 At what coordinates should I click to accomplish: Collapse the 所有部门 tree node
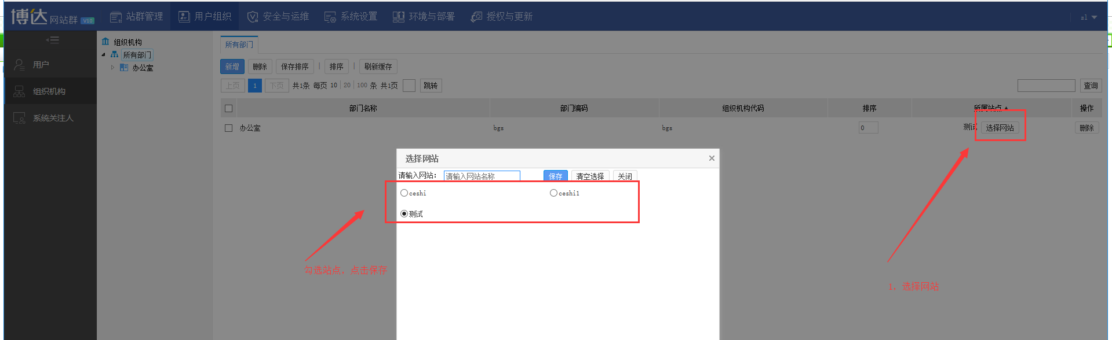(x=104, y=55)
